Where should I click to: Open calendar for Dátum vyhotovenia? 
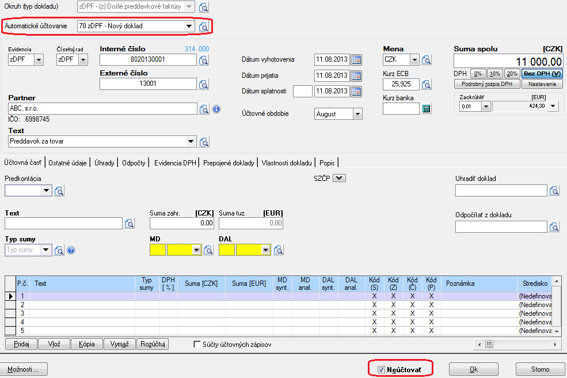pyautogui.click(x=356, y=60)
